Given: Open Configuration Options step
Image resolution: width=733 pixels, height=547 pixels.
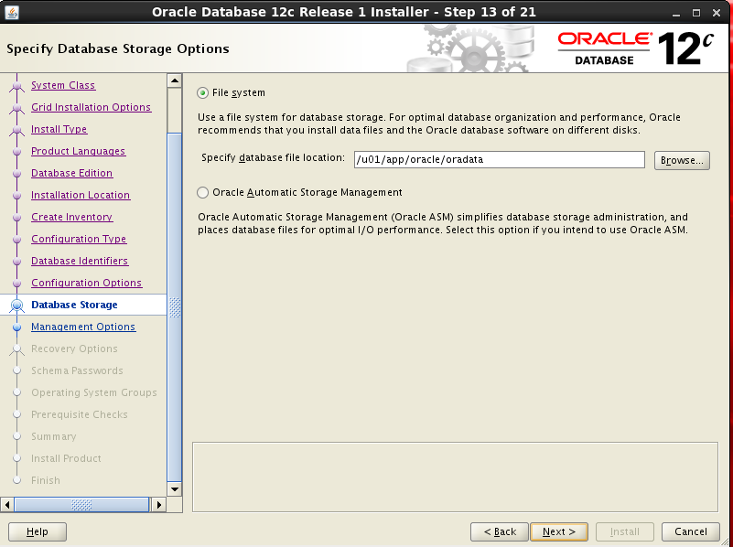Looking at the screenshot, I should [x=87, y=283].
